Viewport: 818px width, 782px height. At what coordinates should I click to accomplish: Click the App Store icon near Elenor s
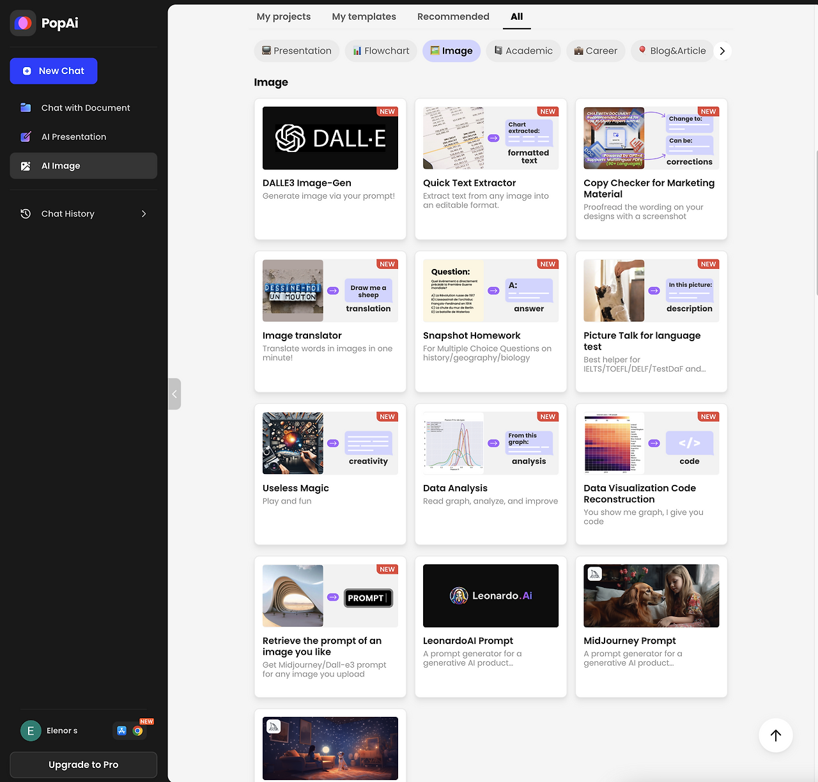point(121,731)
